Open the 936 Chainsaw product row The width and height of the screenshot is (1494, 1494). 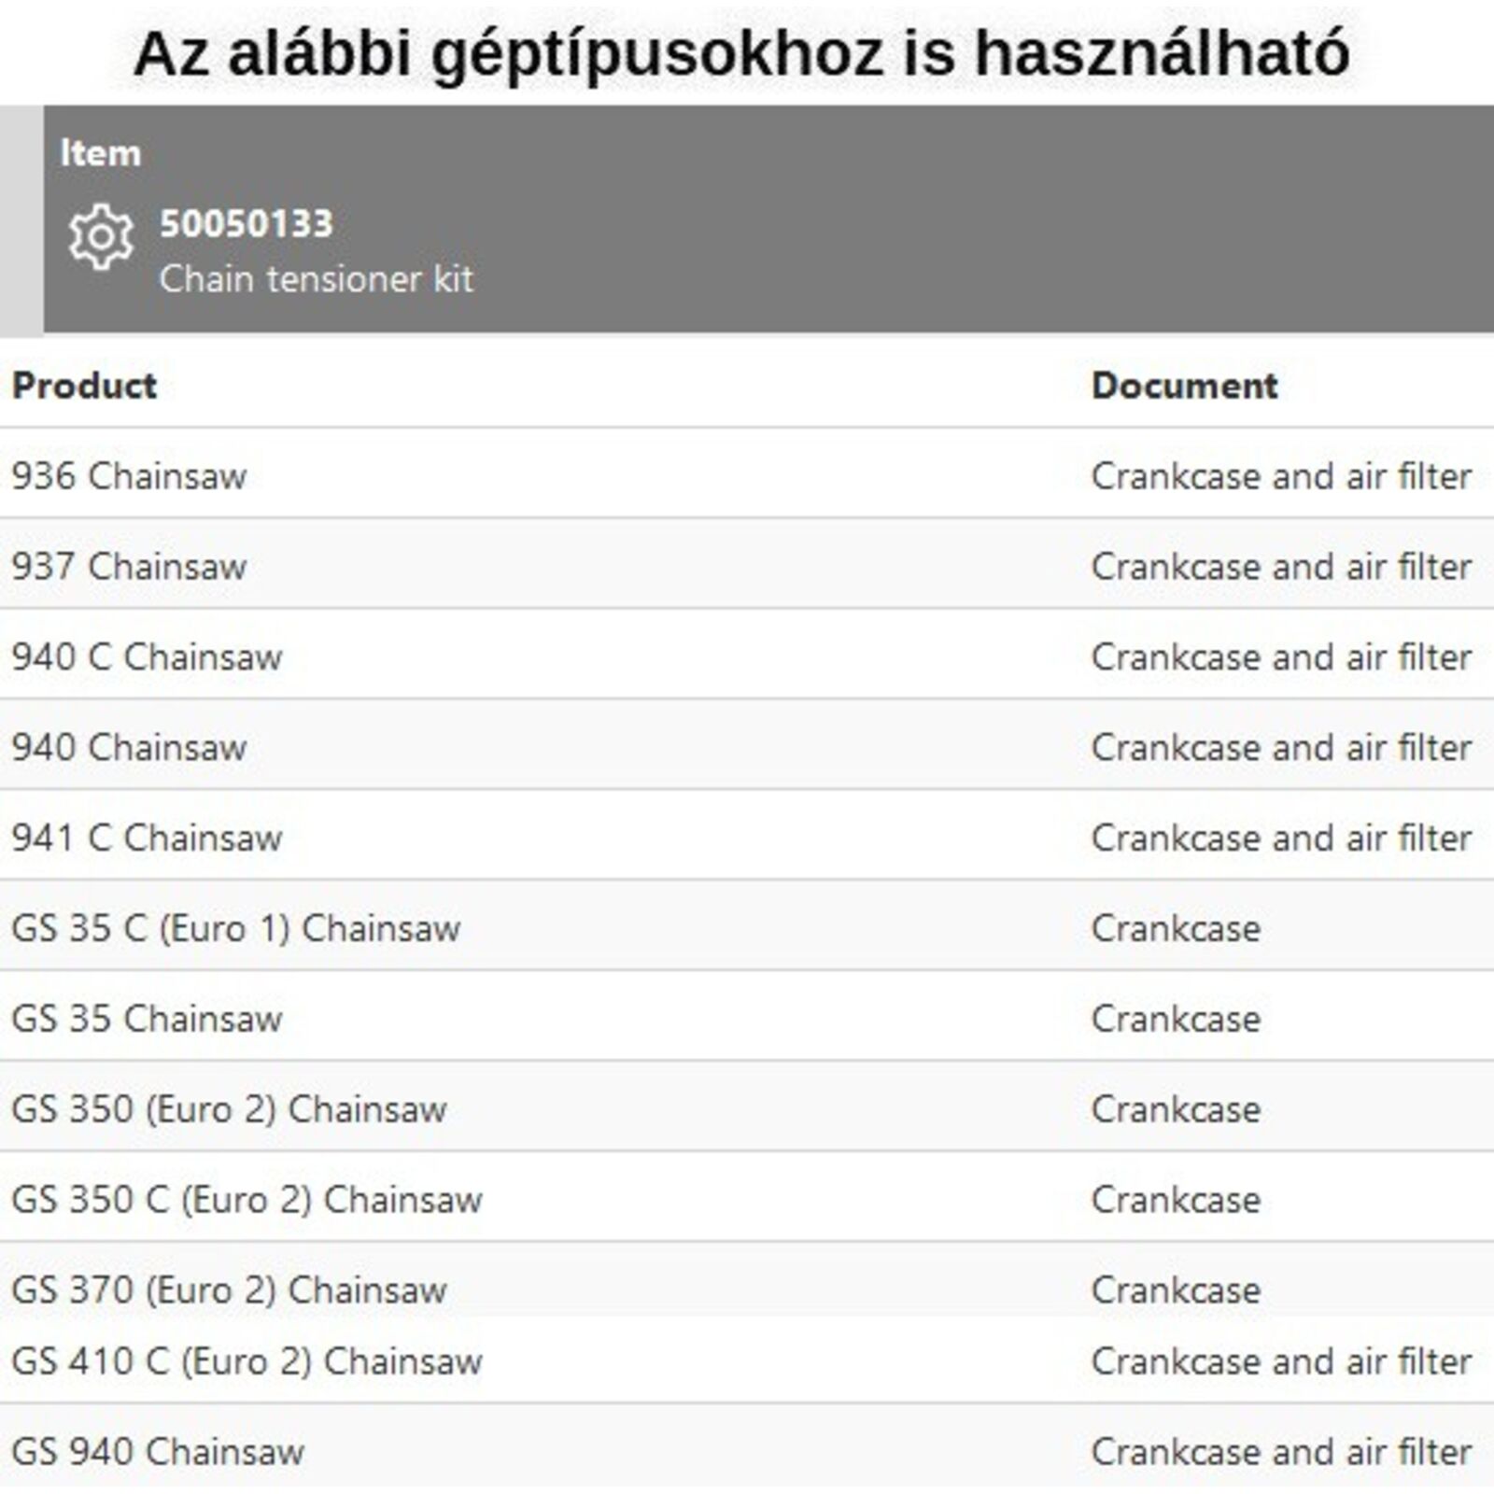pos(129,476)
